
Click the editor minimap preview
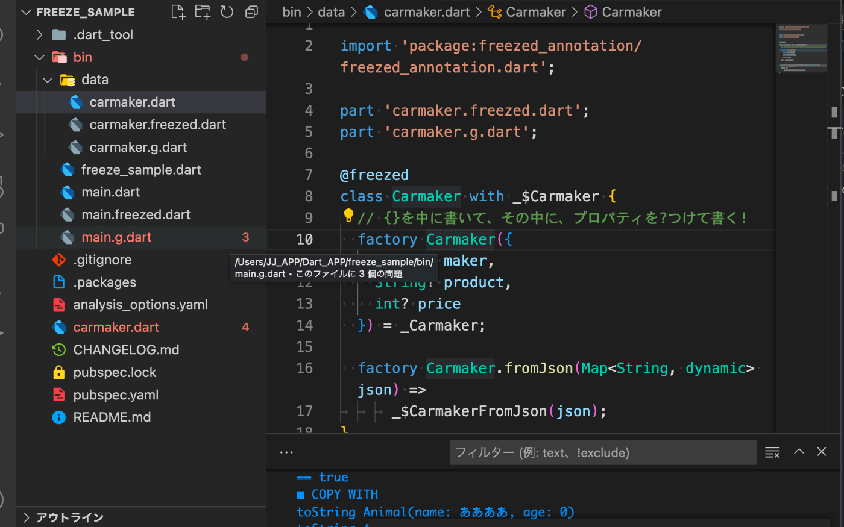(802, 48)
